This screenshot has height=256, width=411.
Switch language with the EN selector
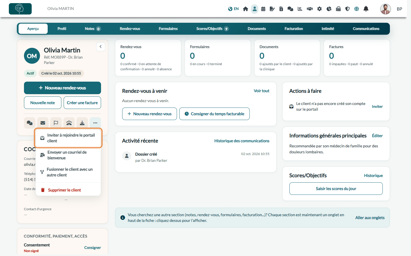[233, 9]
